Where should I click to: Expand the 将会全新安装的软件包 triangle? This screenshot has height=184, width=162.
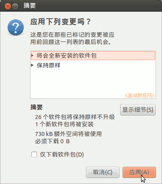pyautogui.click(x=32, y=55)
